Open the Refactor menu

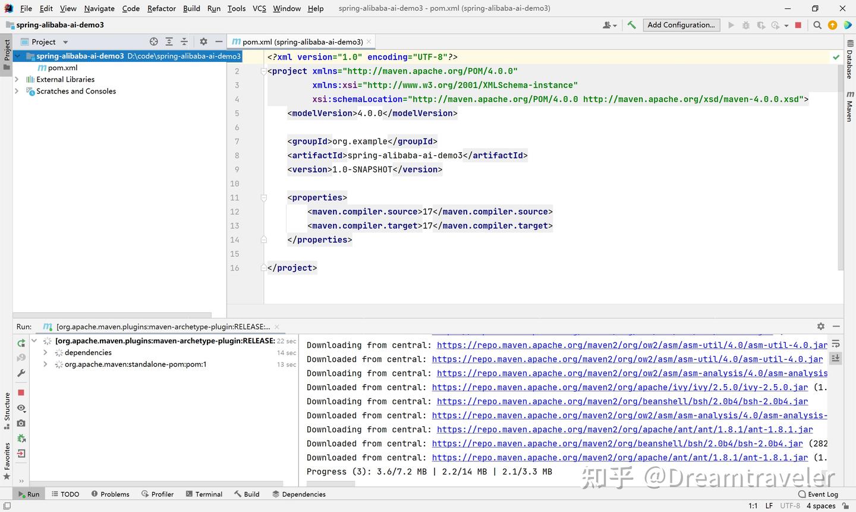[x=161, y=8]
